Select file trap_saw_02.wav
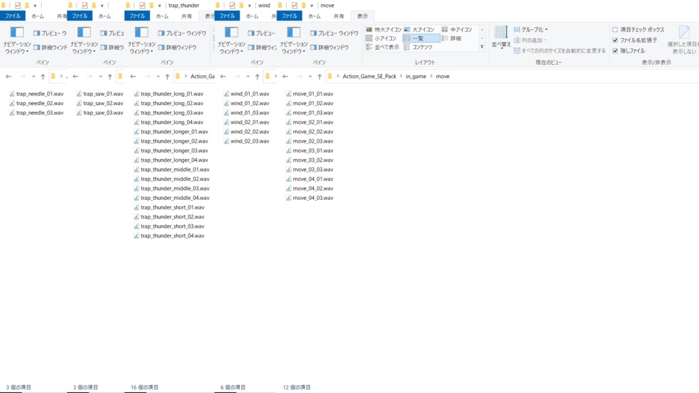This screenshot has height=393, width=699. point(100,103)
